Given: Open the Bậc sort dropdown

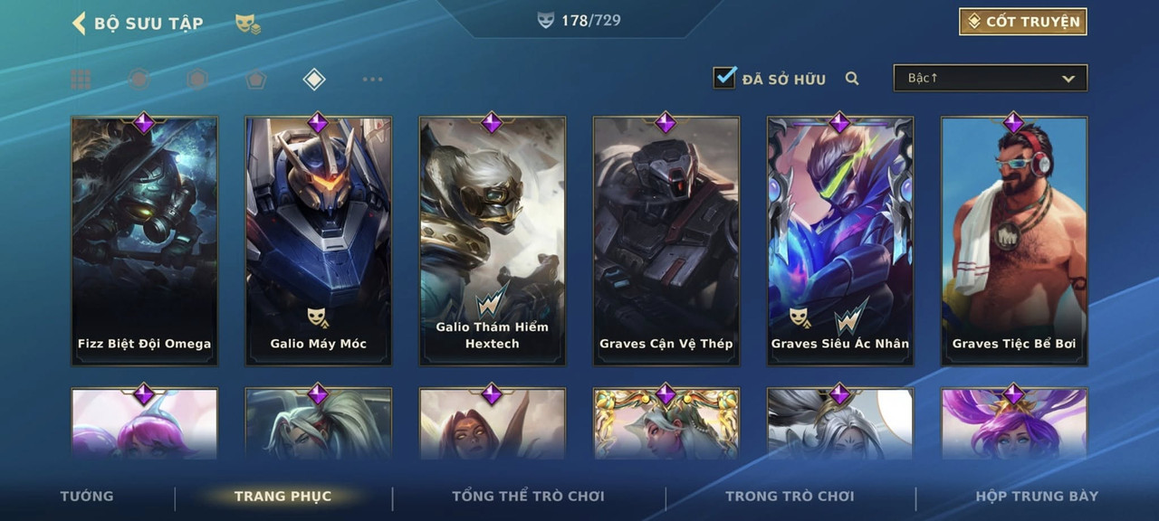Looking at the screenshot, I should tap(991, 78).
